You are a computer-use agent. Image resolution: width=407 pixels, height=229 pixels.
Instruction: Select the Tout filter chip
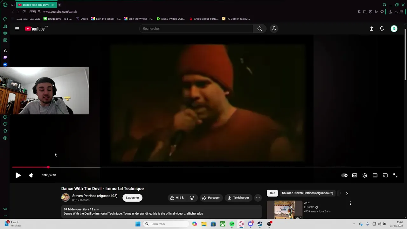pos(272,193)
